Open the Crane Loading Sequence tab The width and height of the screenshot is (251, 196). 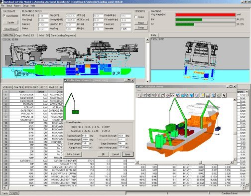tap(63, 35)
